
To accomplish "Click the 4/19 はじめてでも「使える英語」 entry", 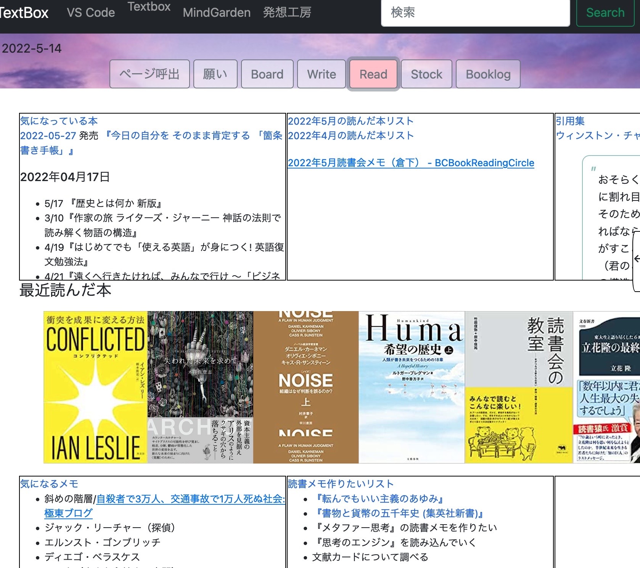I will [164, 254].
